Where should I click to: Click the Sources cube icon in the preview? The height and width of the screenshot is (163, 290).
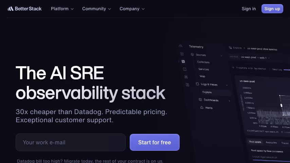192,54
